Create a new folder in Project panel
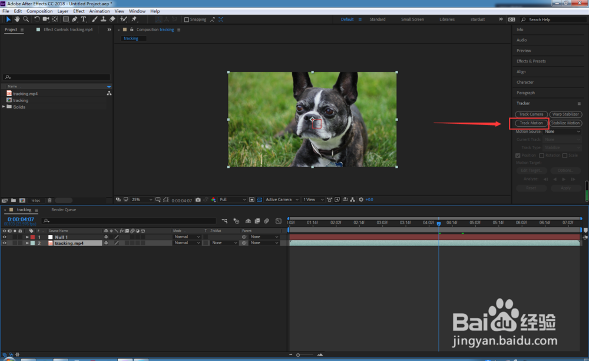 14,201
